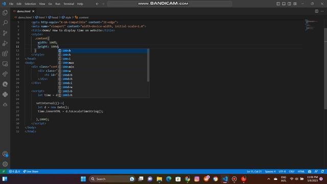This screenshot has width=327, height=184.
Task: Open the Python extension view
Action: point(5,94)
